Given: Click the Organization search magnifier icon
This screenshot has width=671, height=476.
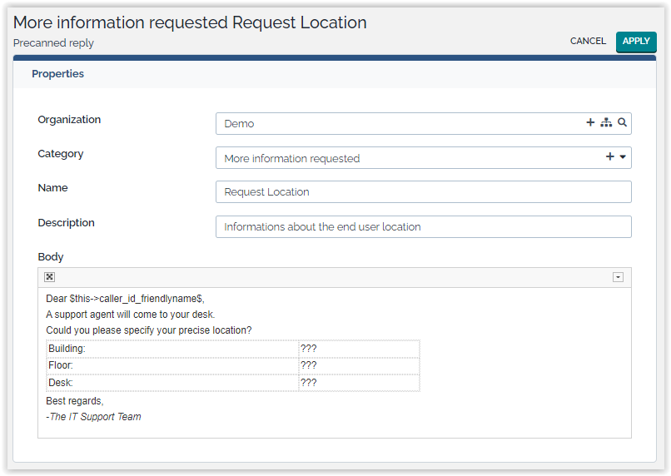Looking at the screenshot, I should click(x=622, y=123).
